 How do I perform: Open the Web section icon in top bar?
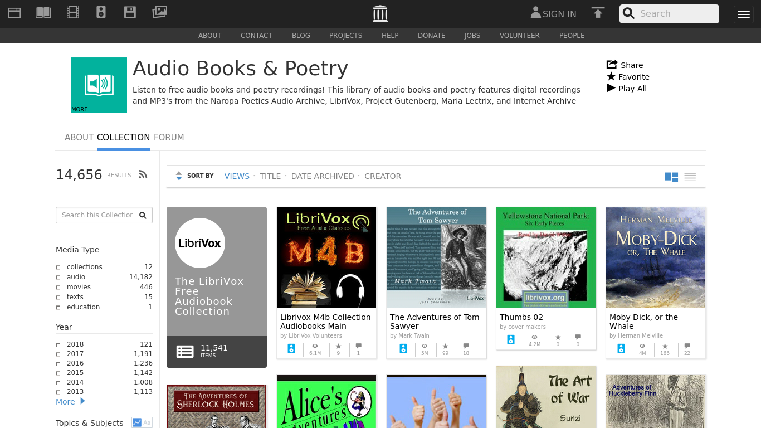coord(14,13)
